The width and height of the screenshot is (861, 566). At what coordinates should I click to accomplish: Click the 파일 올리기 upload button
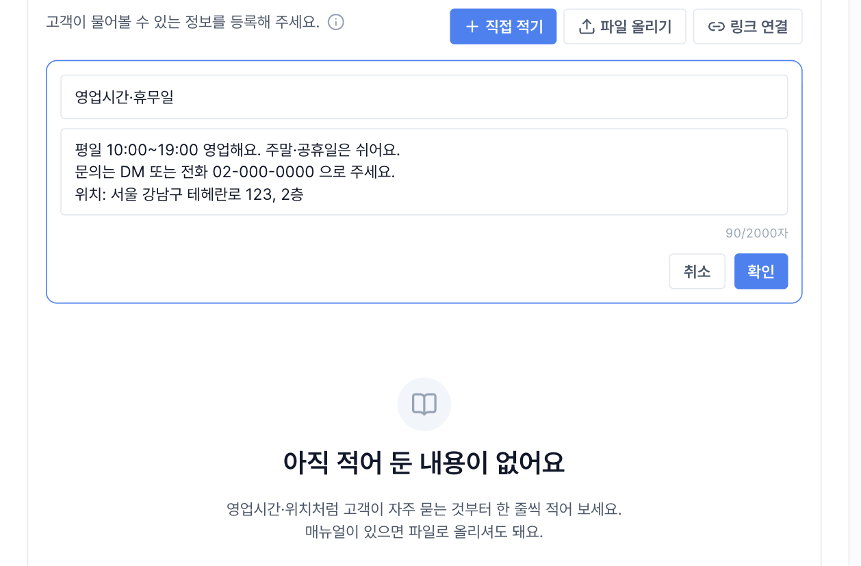[625, 27]
